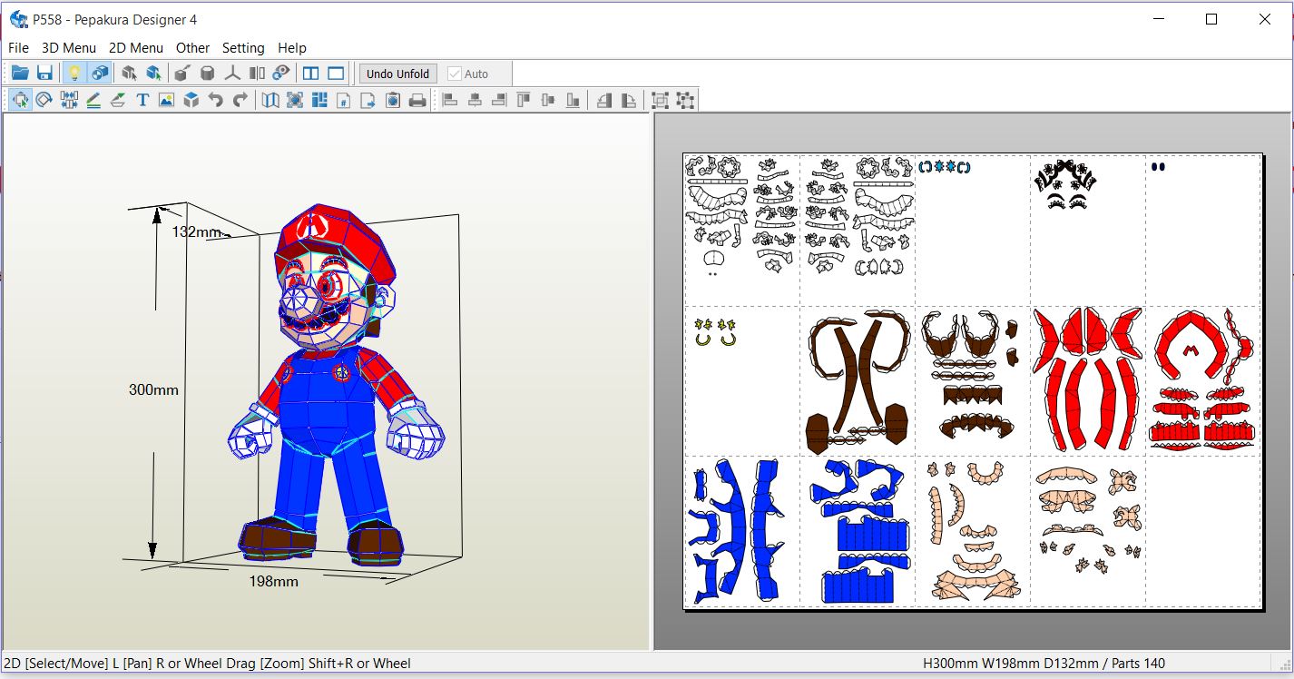
Task: Select the 2D pattern Select/Move tool
Action: tap(20, 100)
